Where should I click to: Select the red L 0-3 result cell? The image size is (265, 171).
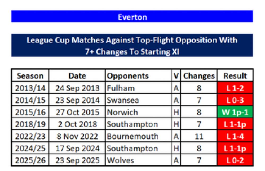click(235, 100)
